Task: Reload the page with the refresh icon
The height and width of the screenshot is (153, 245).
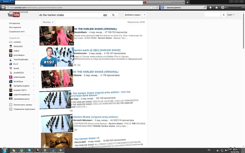Action: coord(157,7)
